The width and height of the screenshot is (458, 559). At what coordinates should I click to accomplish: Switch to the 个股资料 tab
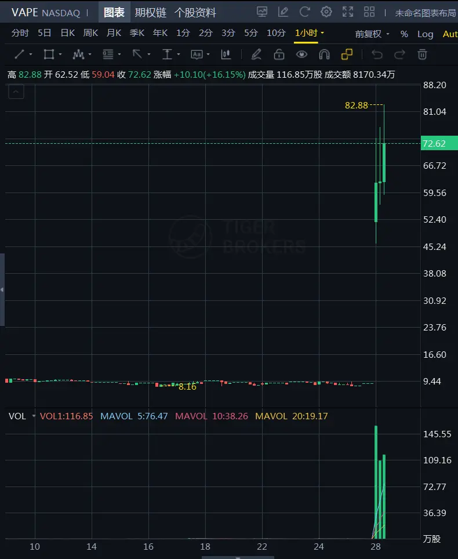[x=195, y=13]
